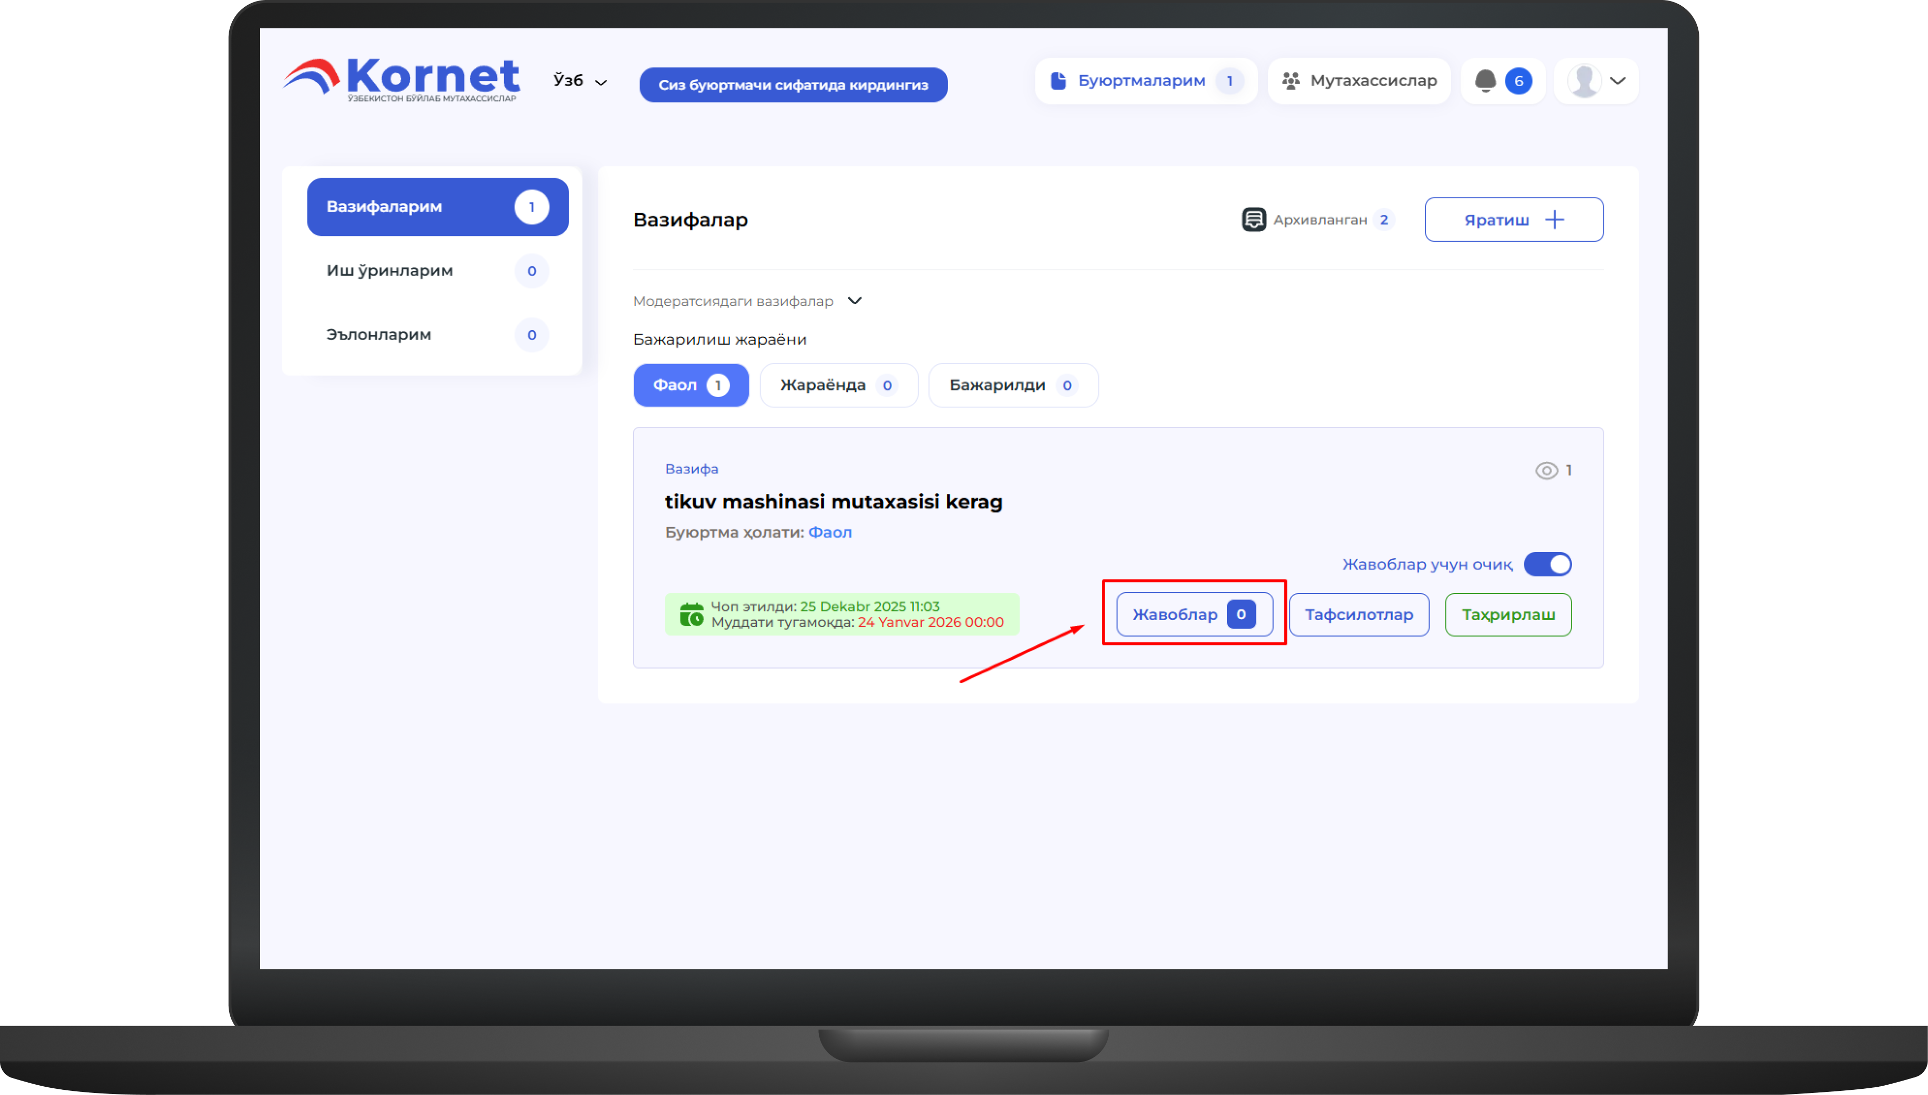Click the Буюртмаларим document icon
Viewport: 1928px width, 1095px height.
pos(1058,80)
